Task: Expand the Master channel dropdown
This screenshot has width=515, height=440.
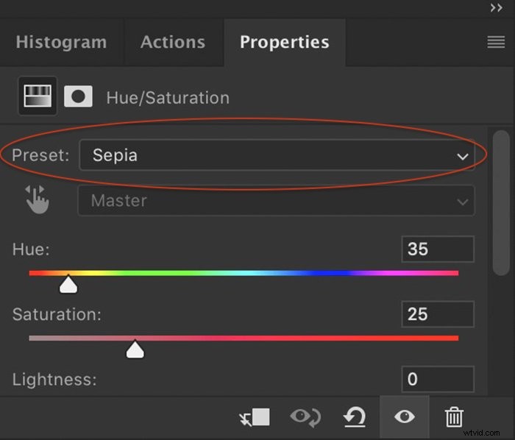Action: [x=276, y=200]
